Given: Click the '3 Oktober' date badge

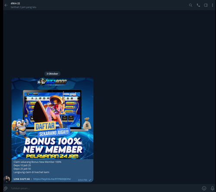Looking at the screenshot, I should (52, 74).
